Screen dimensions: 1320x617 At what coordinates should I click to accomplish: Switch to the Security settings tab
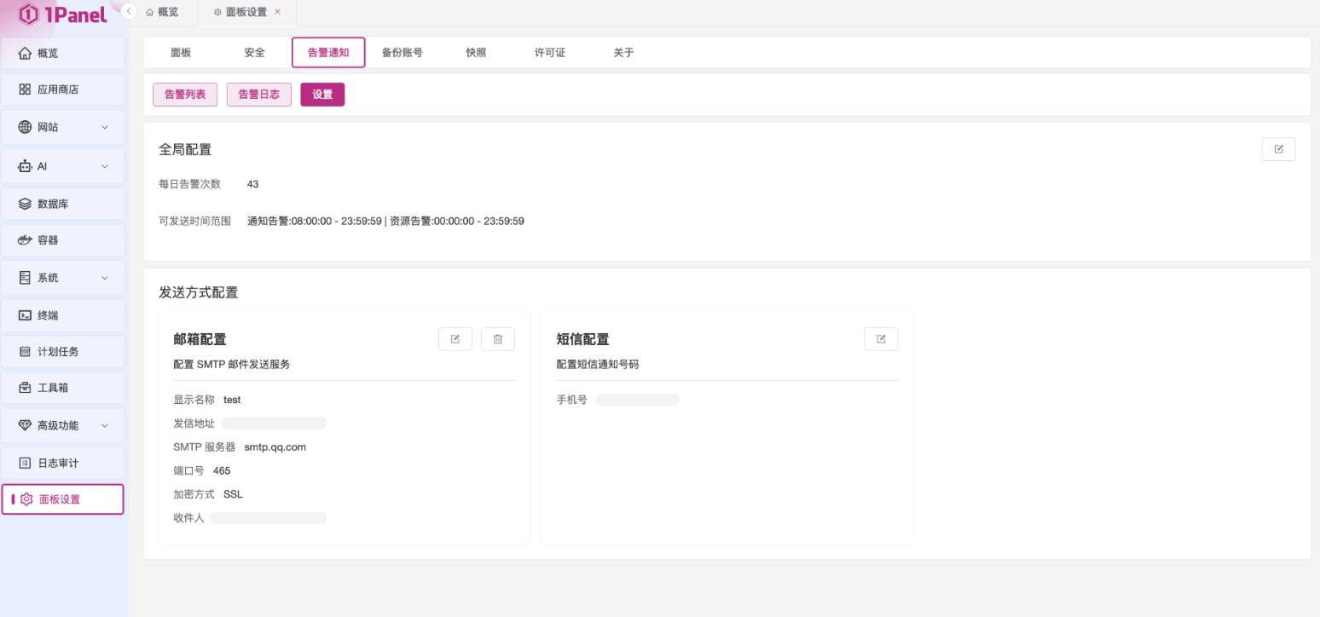click(x=254, y=53)
